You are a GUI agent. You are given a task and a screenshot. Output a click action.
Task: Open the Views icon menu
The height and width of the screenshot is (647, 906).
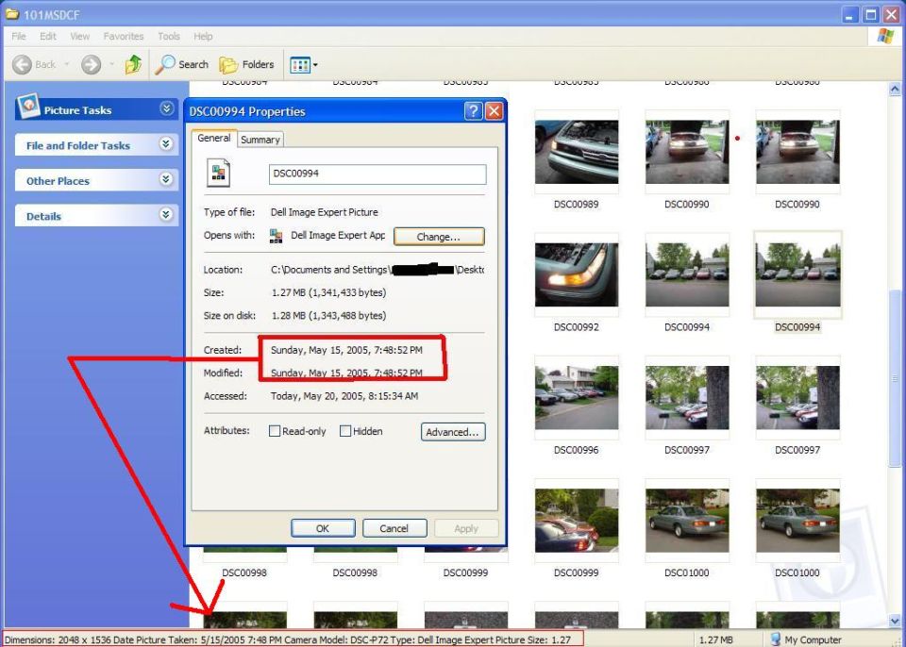[x=303, y=65]
